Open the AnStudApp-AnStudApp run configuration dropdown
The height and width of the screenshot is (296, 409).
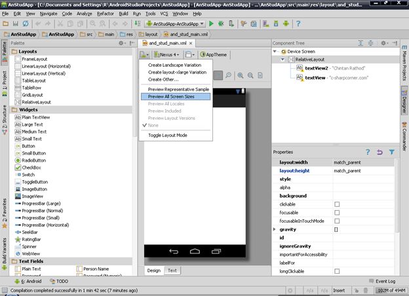click(x=175, y=24)
